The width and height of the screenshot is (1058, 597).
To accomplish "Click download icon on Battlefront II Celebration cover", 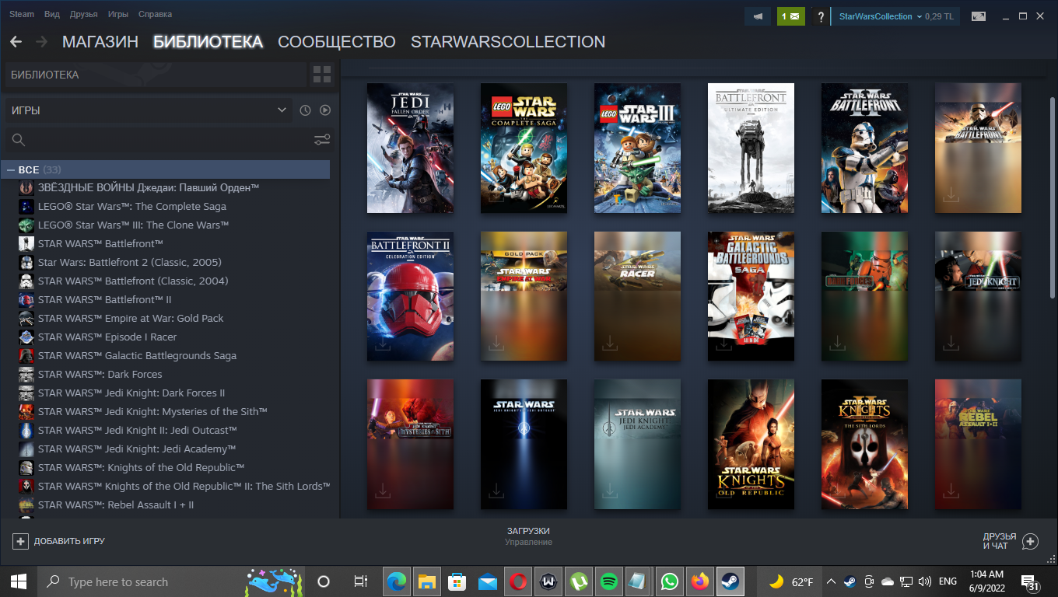I will [x=382, y=343].
